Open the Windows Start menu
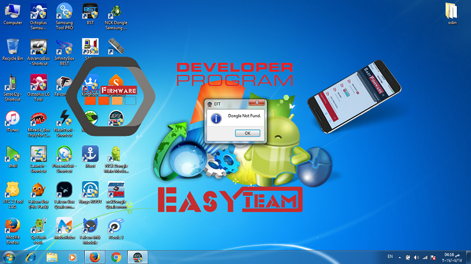Screen dimensions: 471x264 9,258
